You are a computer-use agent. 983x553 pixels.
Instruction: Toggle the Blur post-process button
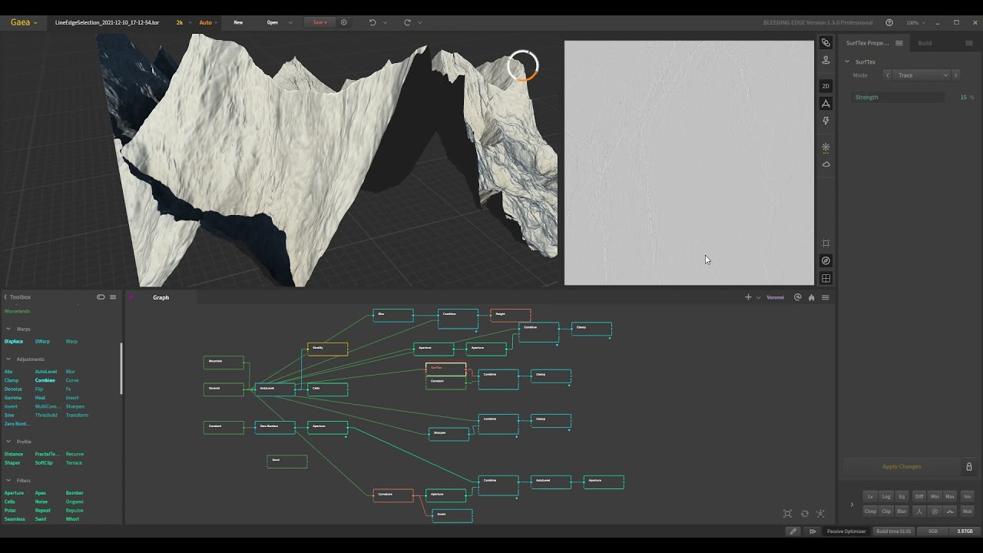click(902, 511)
